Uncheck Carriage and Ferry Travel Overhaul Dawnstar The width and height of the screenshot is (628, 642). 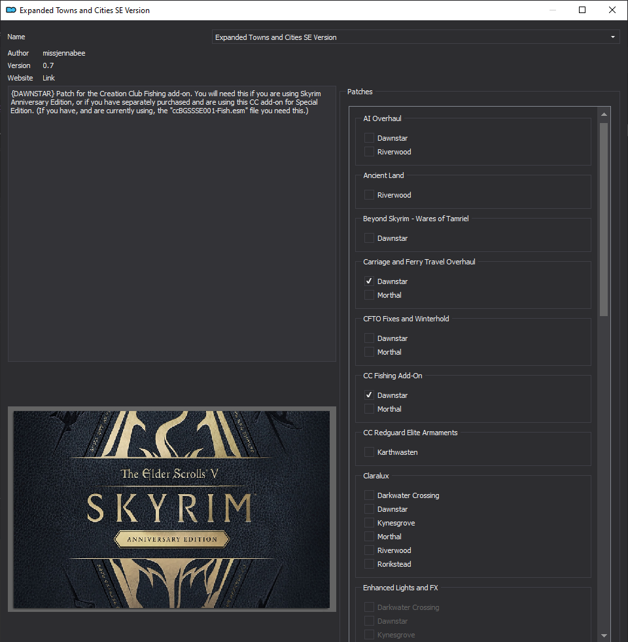[x=369, y=281]
